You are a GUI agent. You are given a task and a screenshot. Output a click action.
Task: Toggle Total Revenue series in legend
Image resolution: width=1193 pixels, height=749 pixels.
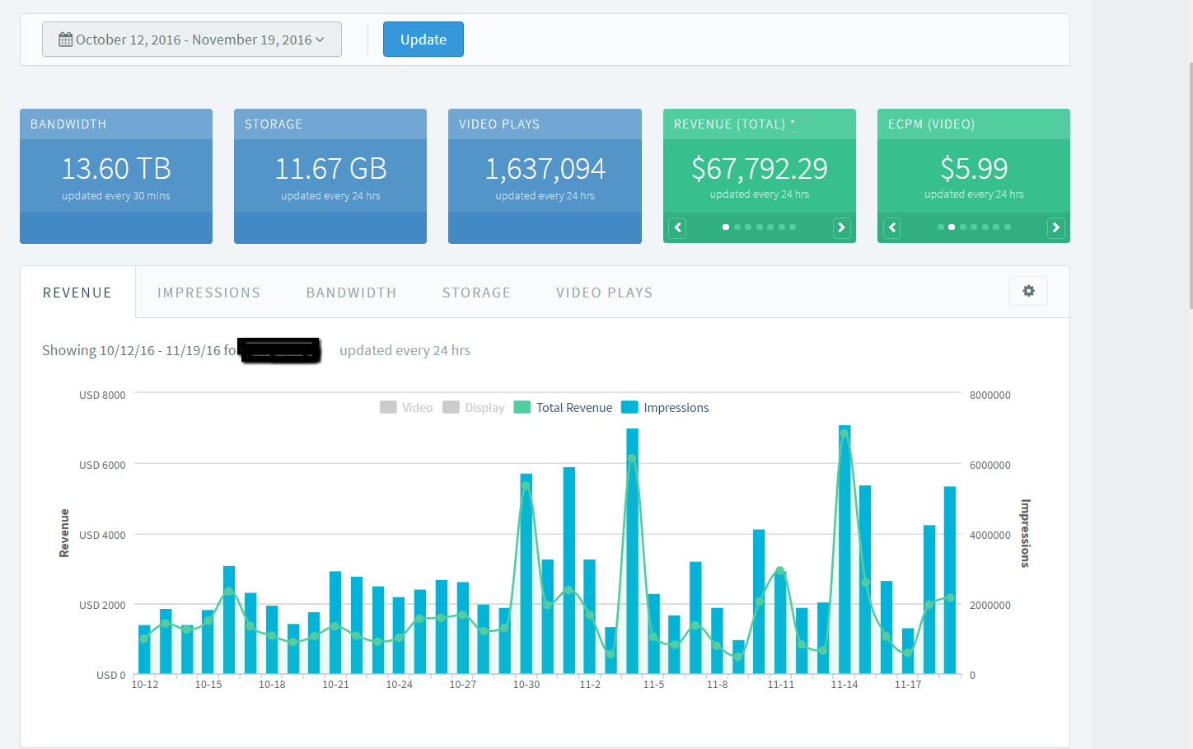pos(563,408)
